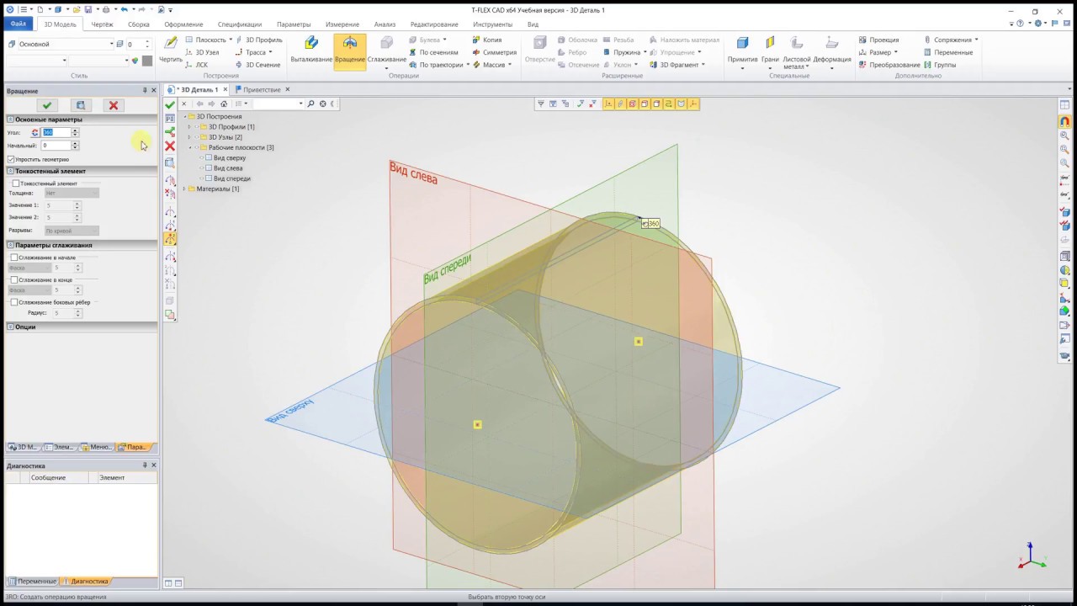
Task: Enable the Сглаживание боковых рёбер checkbox
Action: (x=14, y=302)
